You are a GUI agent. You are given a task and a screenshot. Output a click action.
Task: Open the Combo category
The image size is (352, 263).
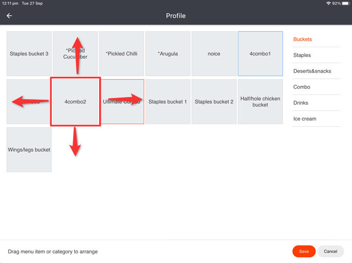coord(302,87)
